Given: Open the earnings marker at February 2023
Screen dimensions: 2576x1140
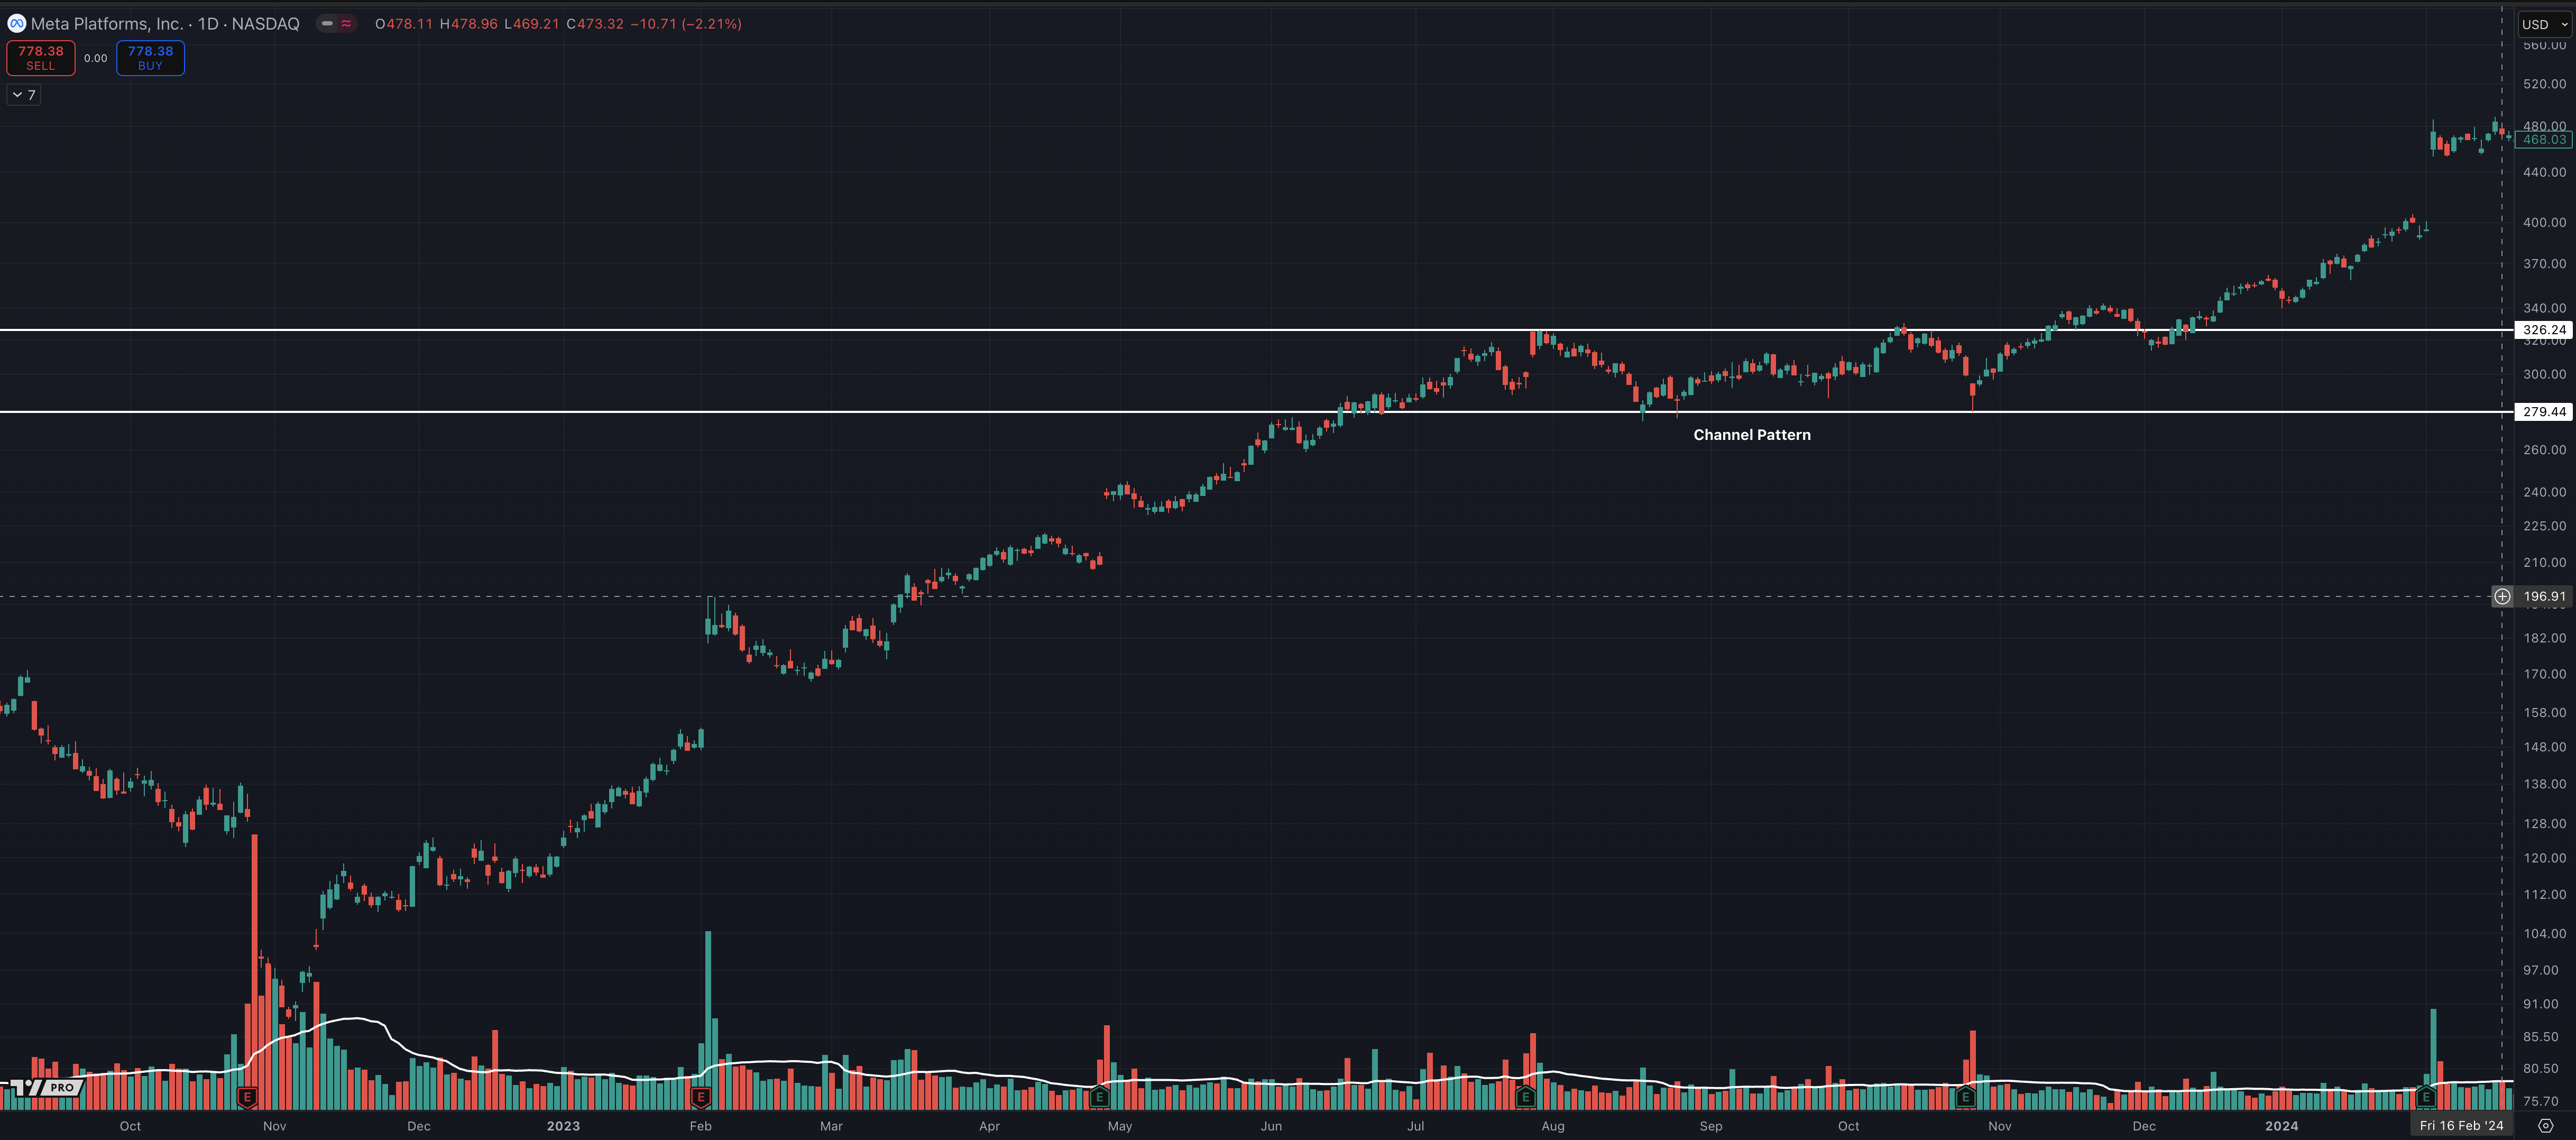Looking at the screenshot, I should 700,1097.
